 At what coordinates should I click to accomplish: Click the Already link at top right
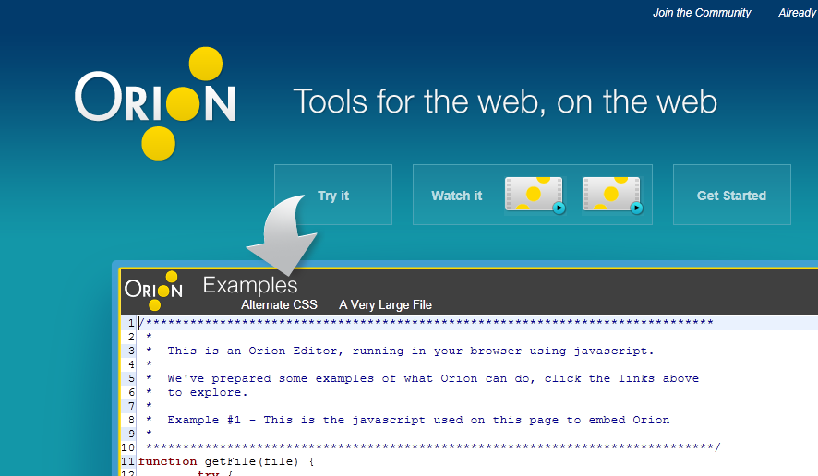[798, 13]
